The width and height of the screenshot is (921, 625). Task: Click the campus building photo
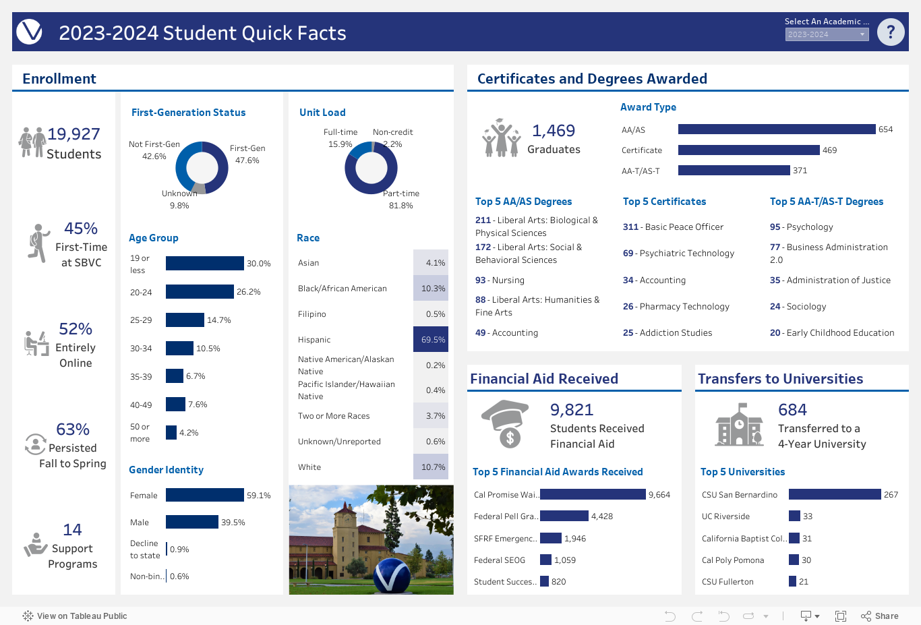pyautogui.click(x=372, y=540)
